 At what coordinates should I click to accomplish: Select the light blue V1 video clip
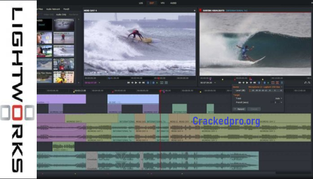coord(133,99)
